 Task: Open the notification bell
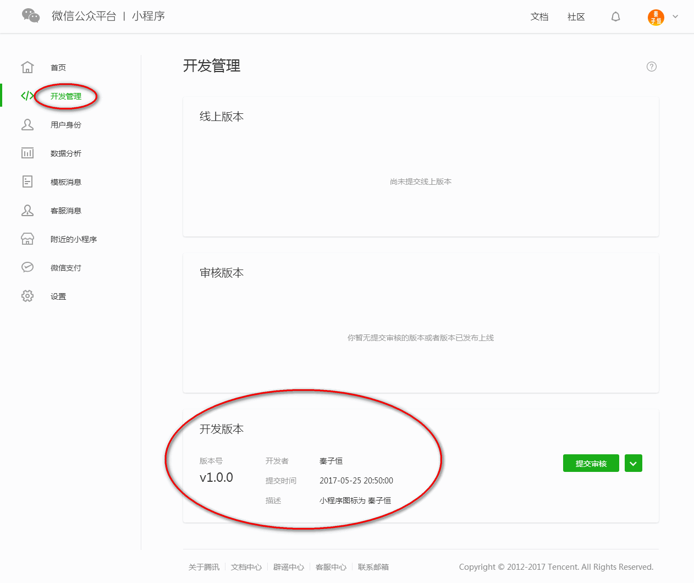616,16
